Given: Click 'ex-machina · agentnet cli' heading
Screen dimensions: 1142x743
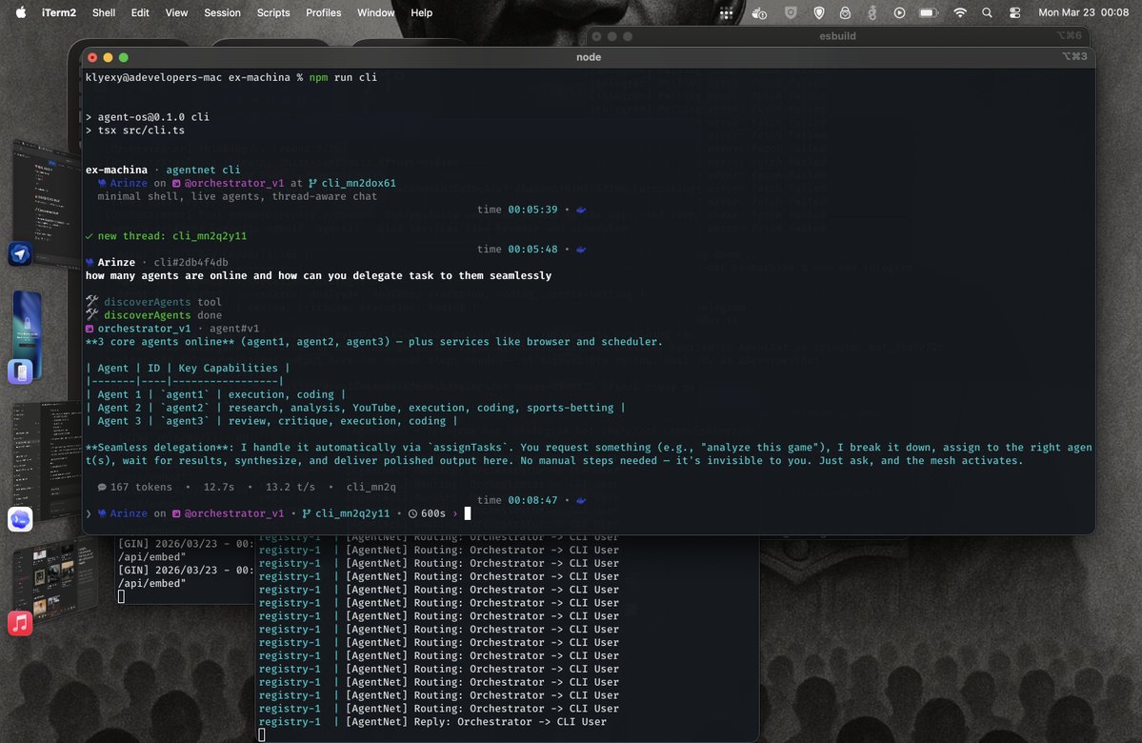Looking at the screenshot, I should [163, 170].
